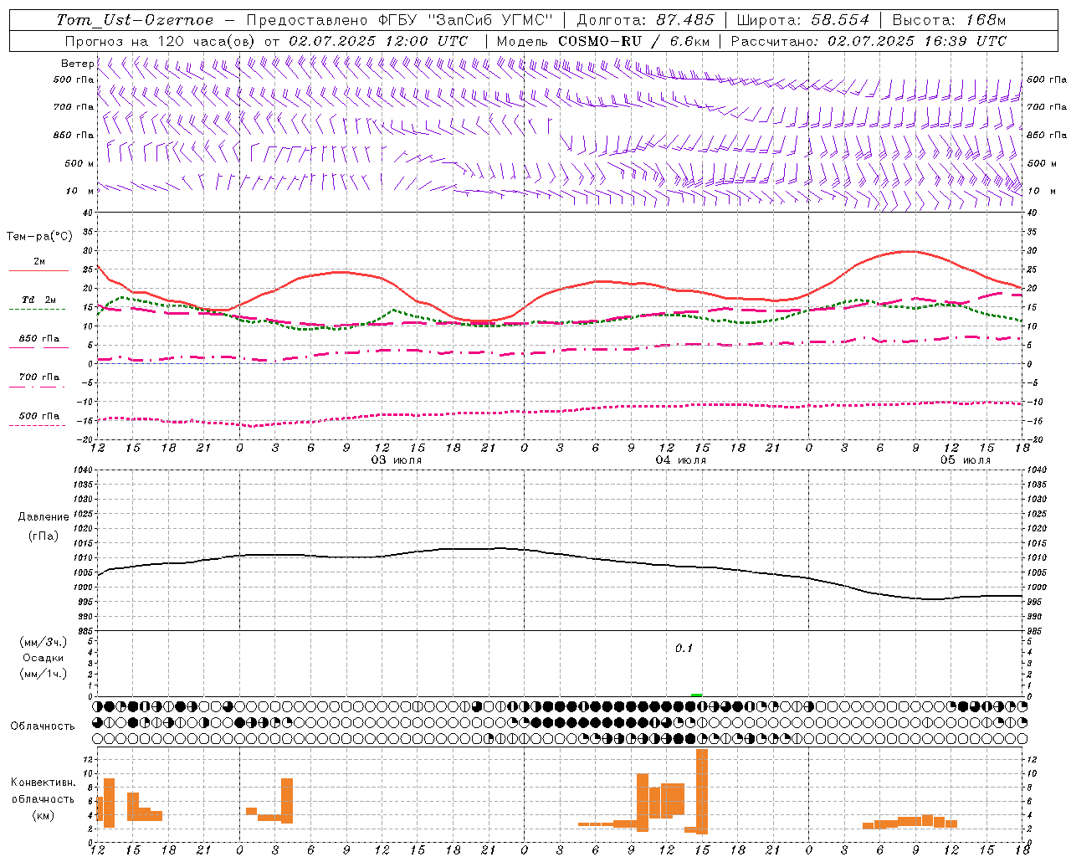Select the 'Широта: 58.554' header field
This screenshot has height=857, width=1071.
point(802,20)
